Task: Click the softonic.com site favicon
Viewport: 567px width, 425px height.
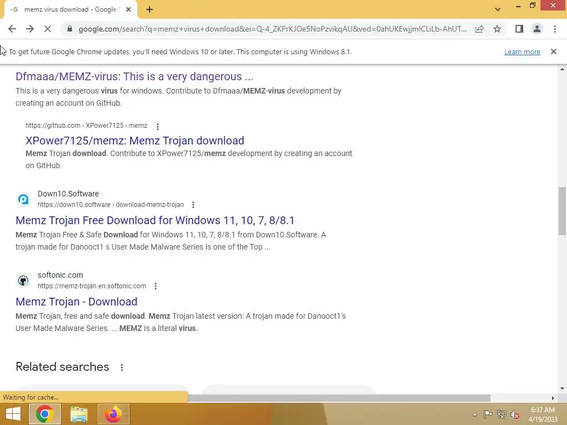Action: tap(23, 281)
